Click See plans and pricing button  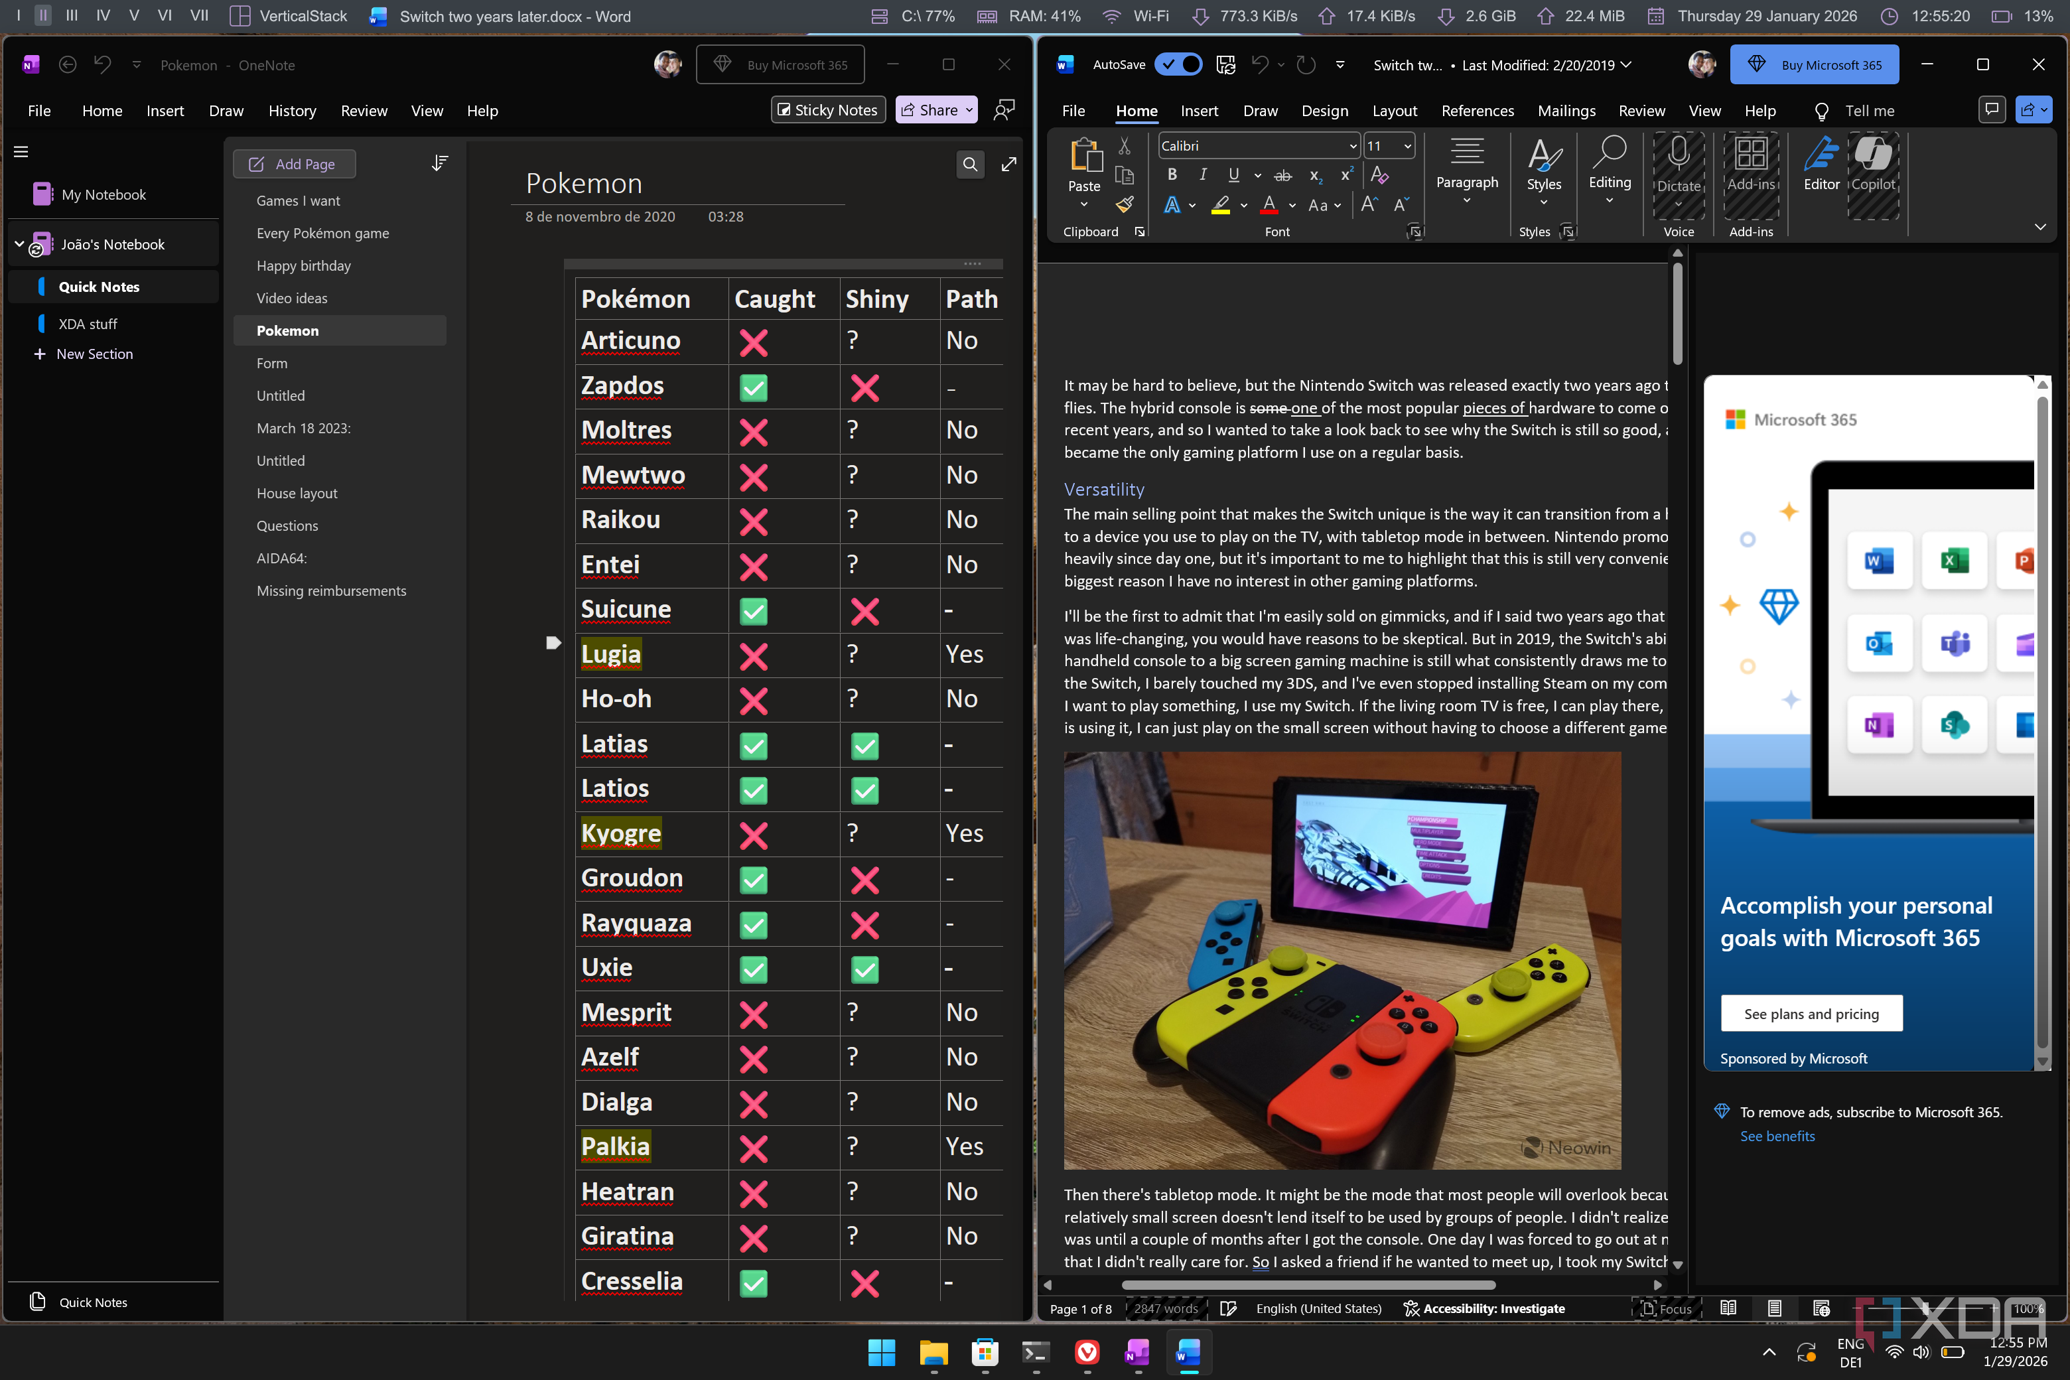[1811, 1014]
